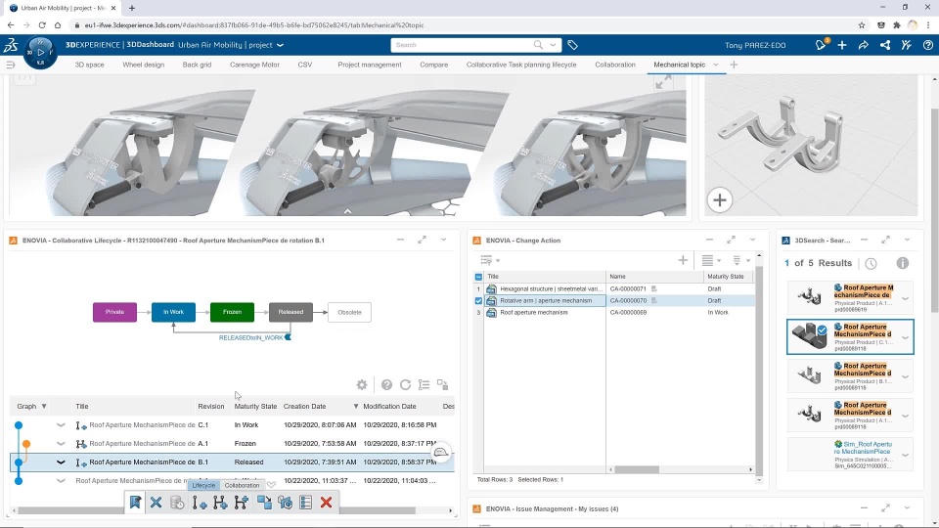Collapse the B.1 Released revision row chevron

pos(61,462)
